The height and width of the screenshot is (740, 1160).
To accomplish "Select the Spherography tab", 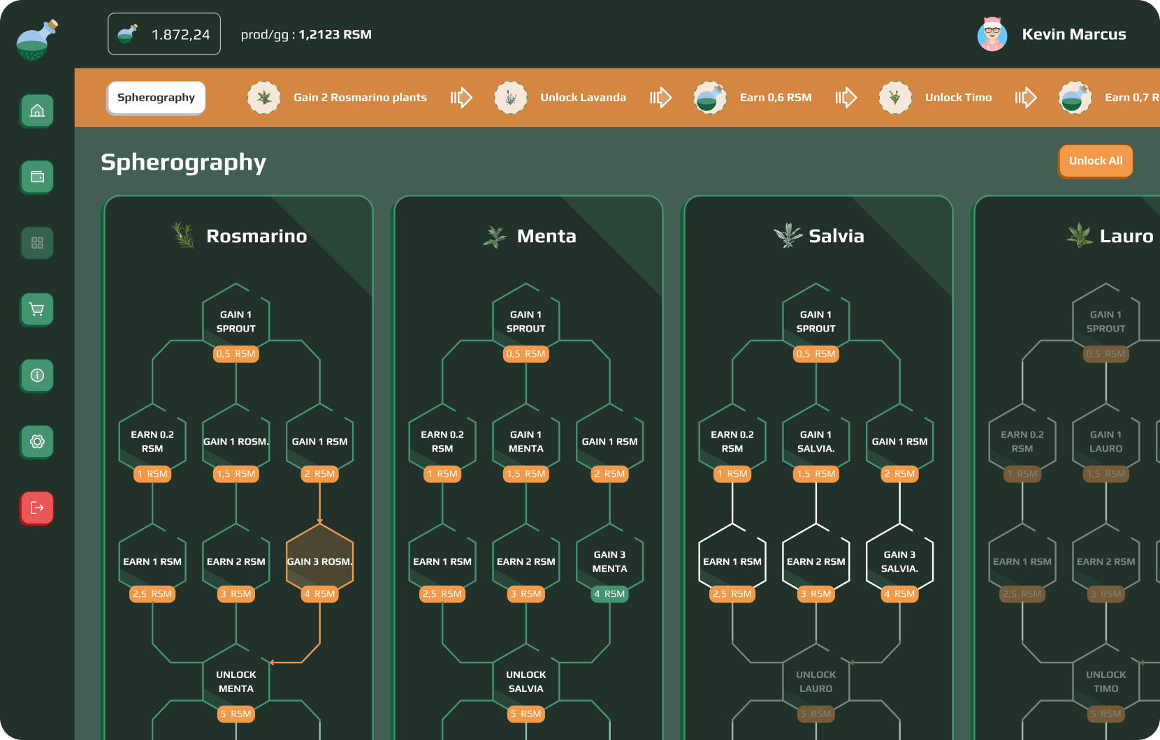I will click(x=156, y=98).
